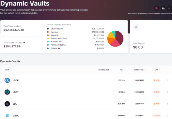Click the Vault Reserve legend label
172x119 pixels.
point(57,29)
